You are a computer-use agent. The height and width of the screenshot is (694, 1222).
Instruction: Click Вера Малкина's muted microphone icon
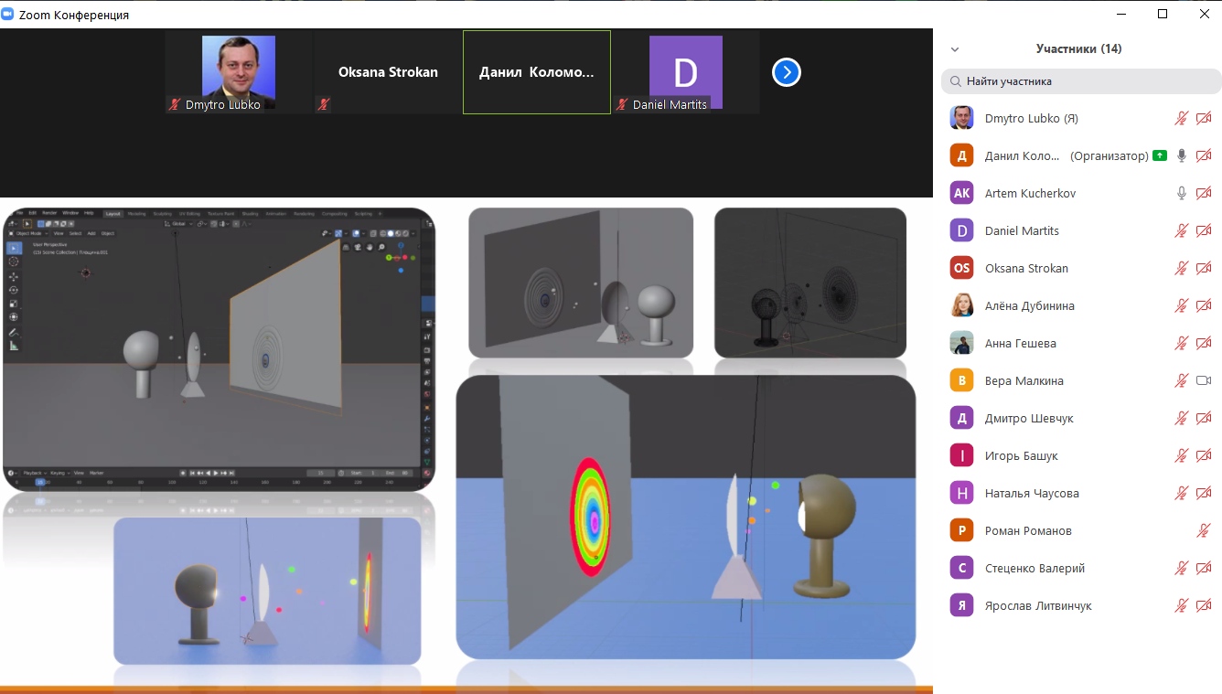pos(1182,380)
